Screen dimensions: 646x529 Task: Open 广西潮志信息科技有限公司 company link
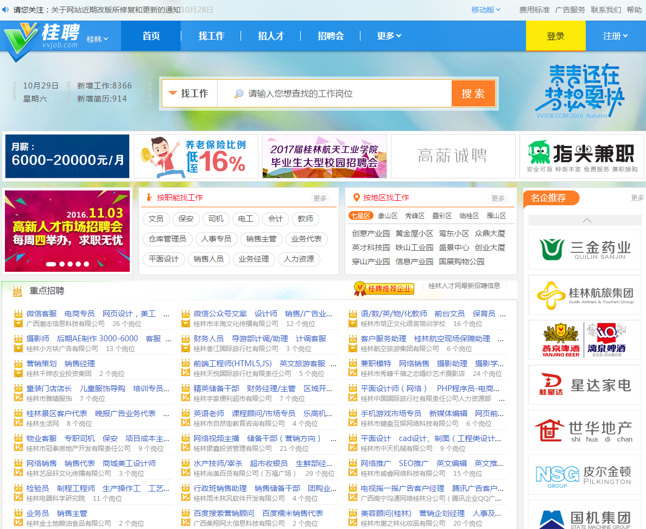tap(66, 324)
